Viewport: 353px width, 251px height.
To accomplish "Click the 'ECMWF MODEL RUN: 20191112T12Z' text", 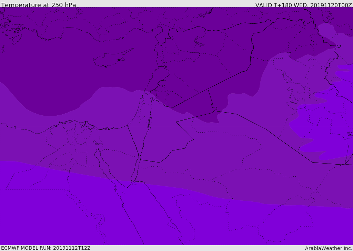I will 46,248.
